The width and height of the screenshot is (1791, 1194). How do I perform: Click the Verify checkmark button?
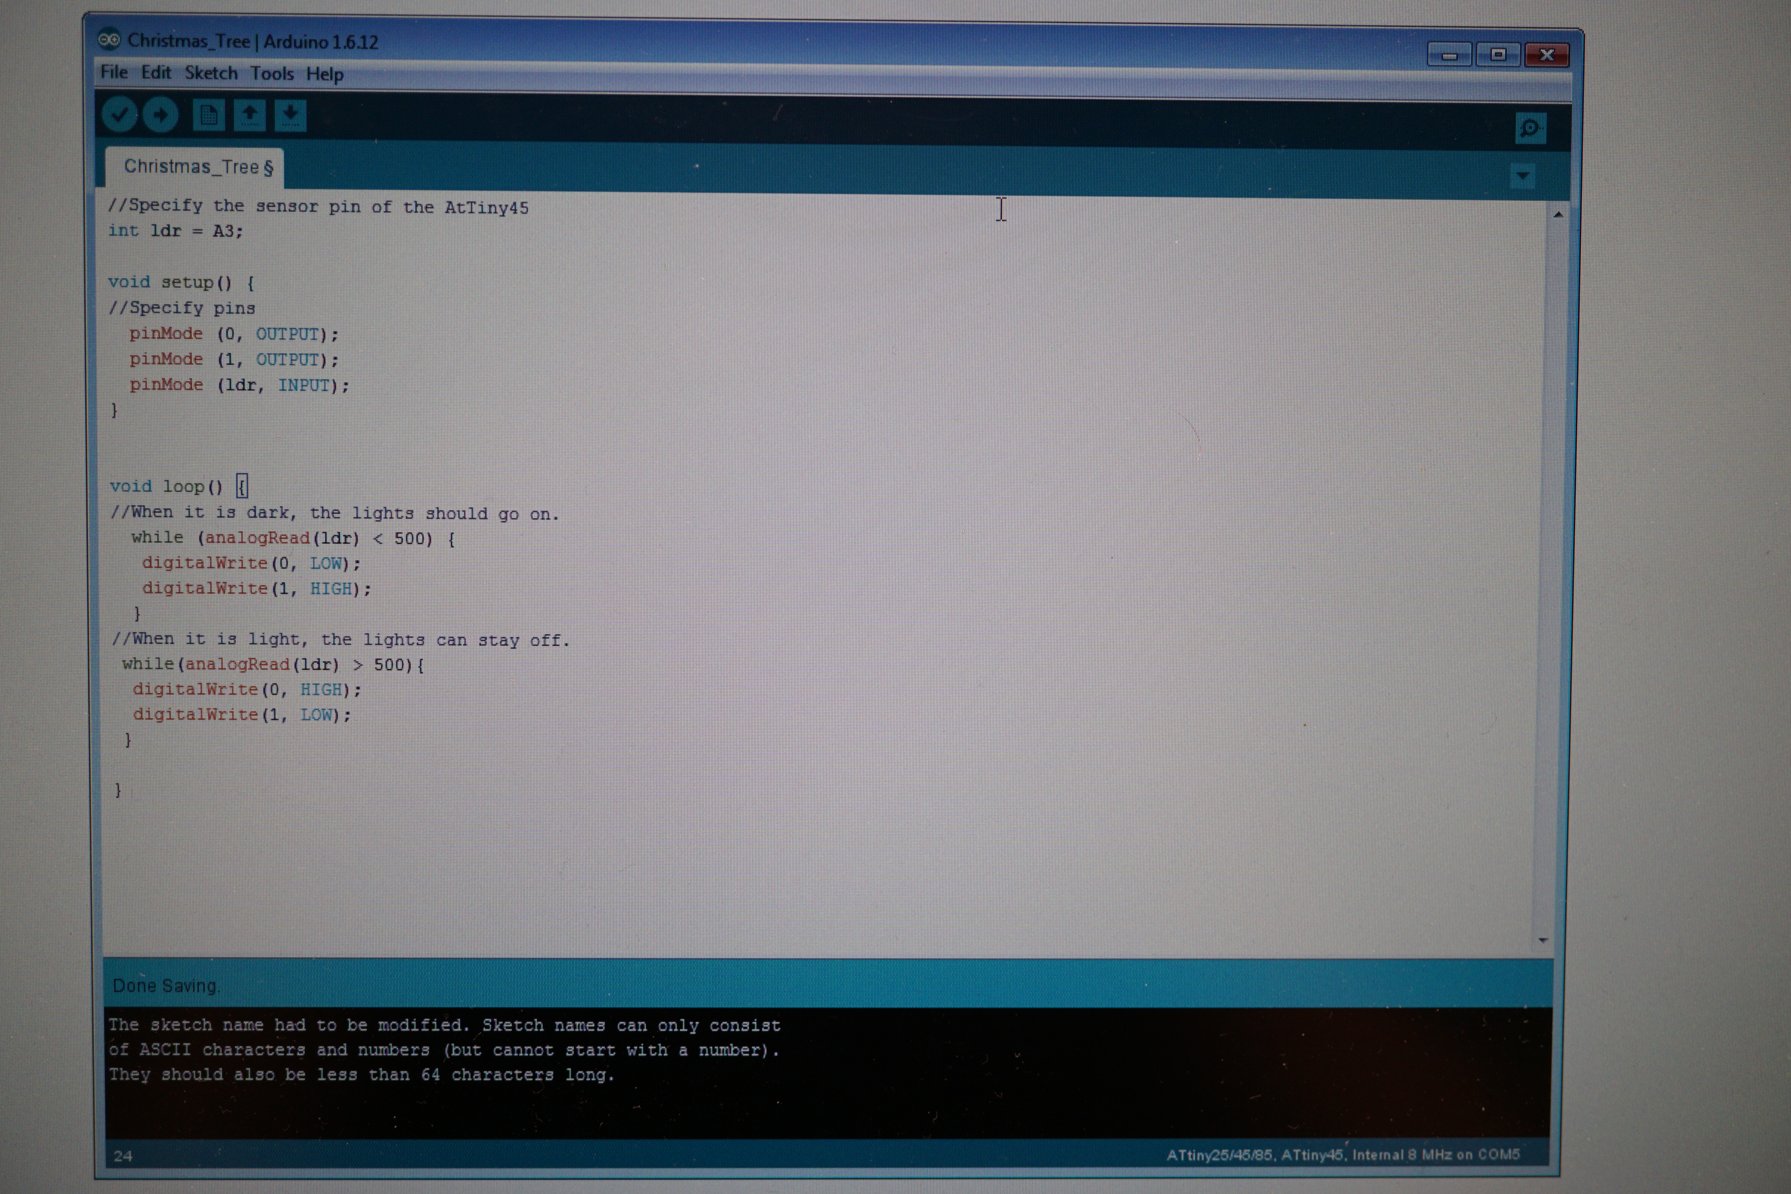pyautogui.click(x=120, y=115)
